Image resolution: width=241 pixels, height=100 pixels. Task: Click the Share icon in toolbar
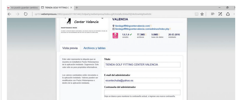click(228, 14)
